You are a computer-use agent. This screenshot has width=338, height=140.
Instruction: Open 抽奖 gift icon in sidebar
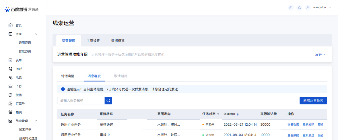click(x=10, y=112)
